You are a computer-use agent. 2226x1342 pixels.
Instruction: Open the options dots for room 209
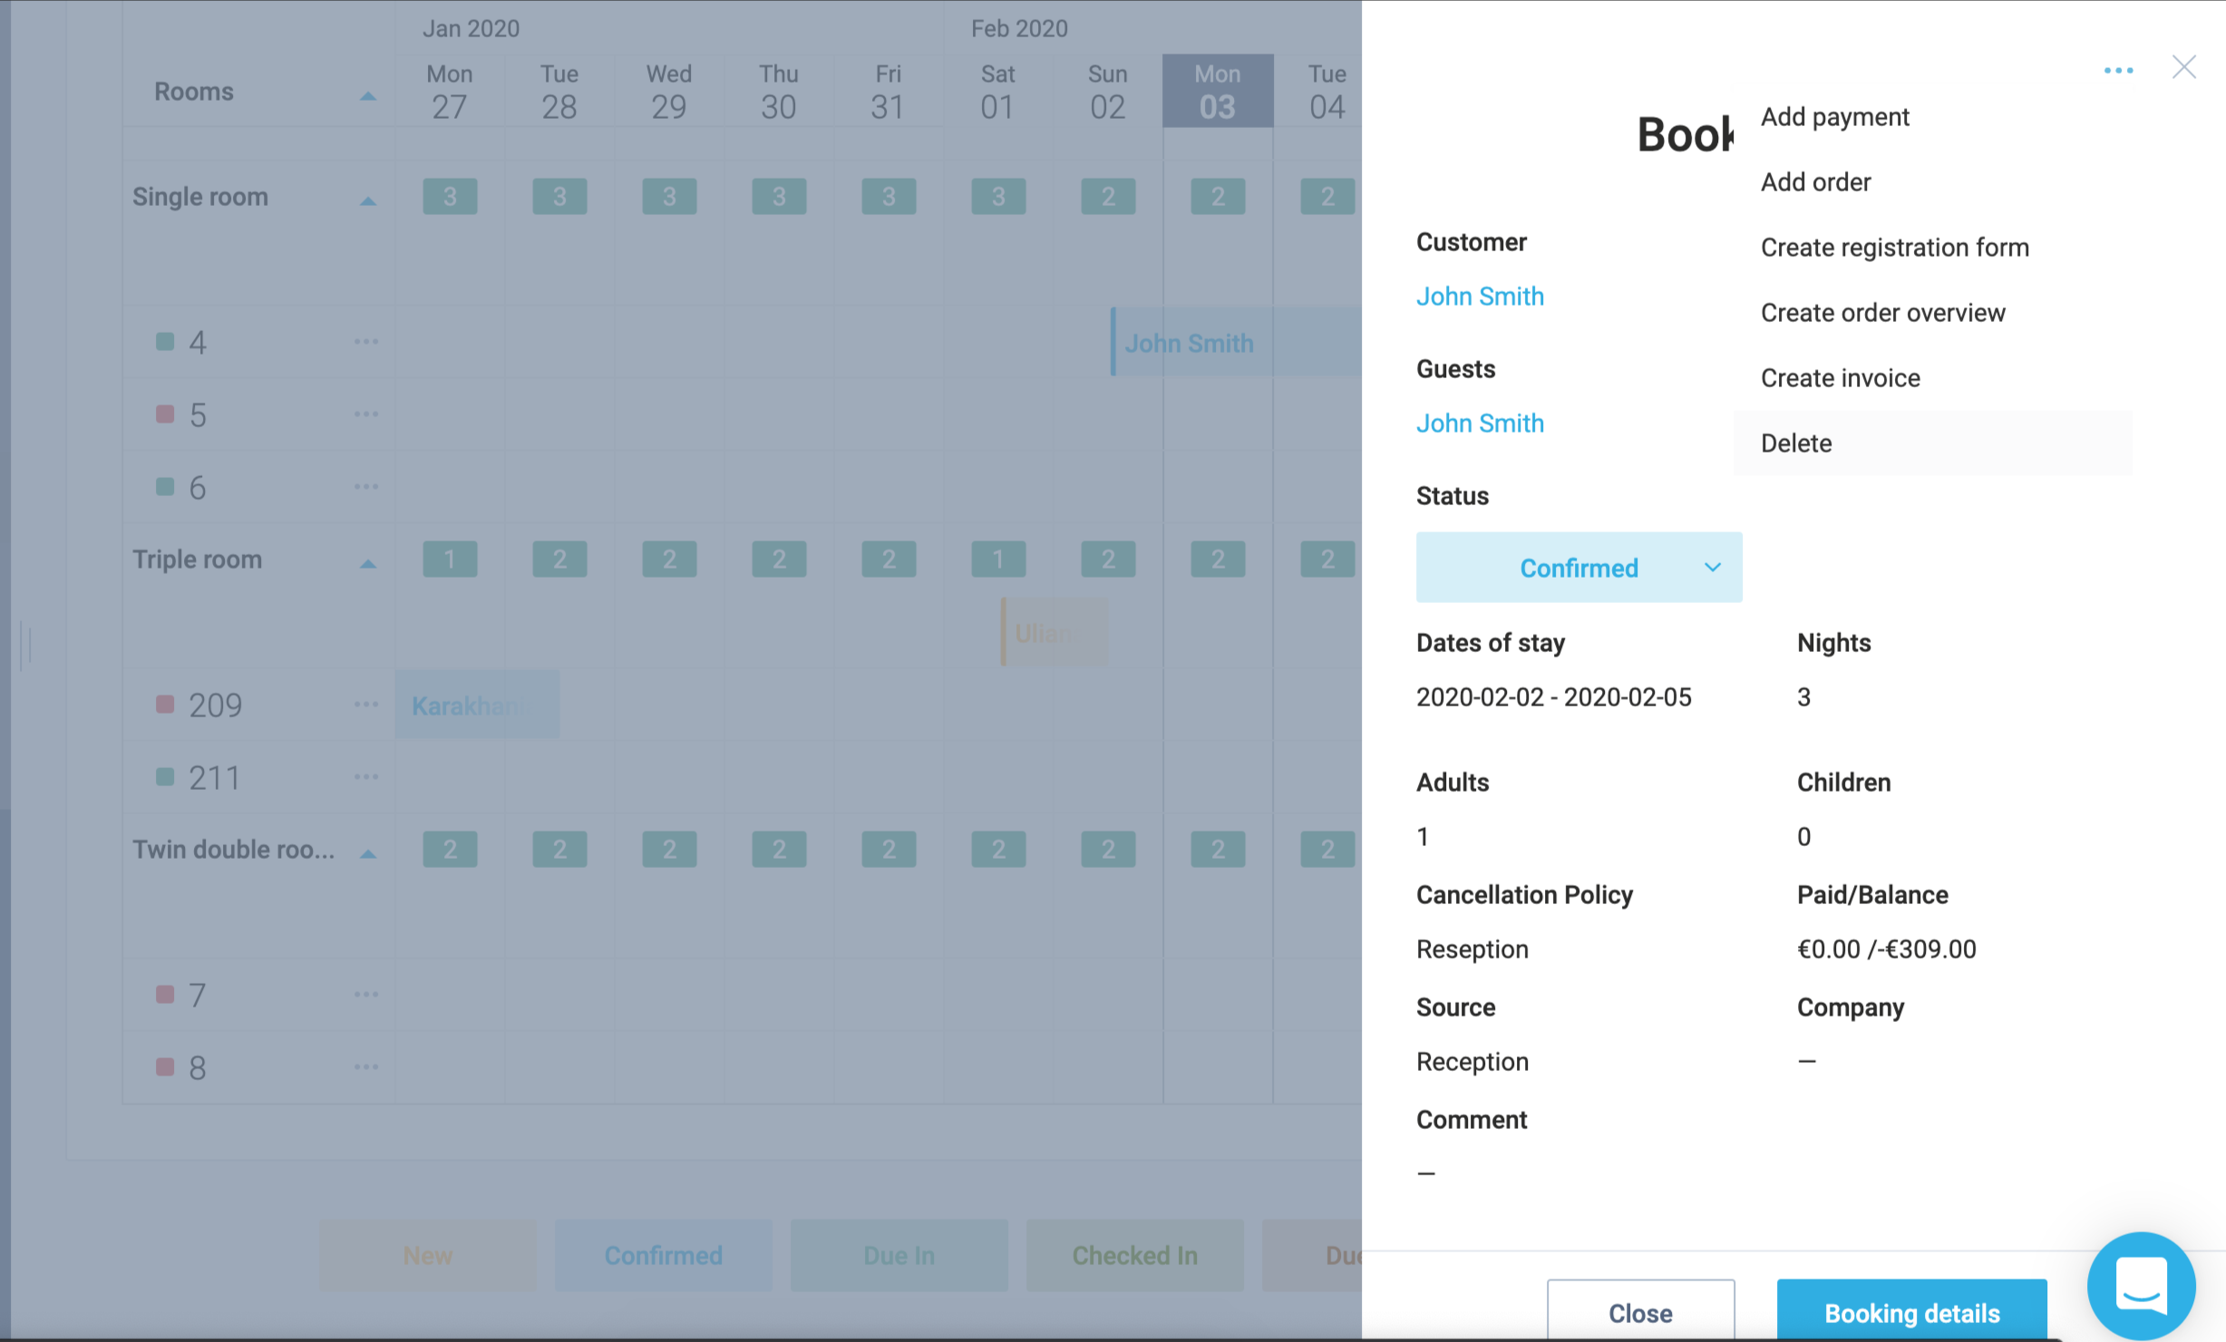coord(366,705)
